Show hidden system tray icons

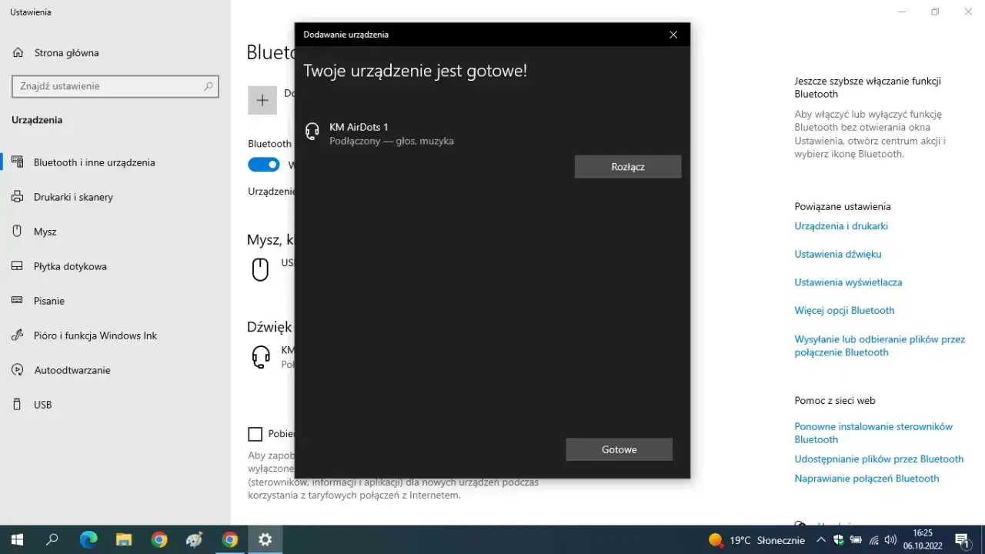820,540
